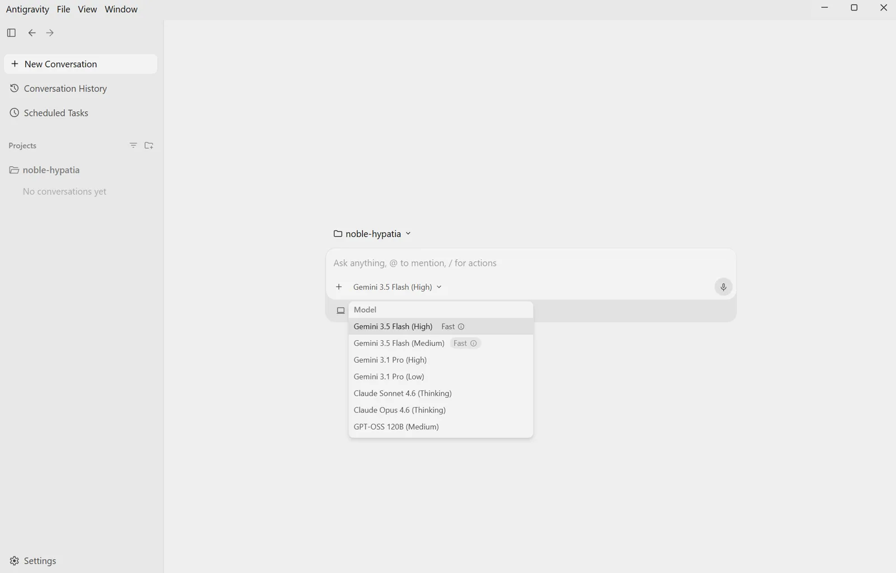Open Conversation History
Viewport: 896px width, 573px height.
coord(81,88)
